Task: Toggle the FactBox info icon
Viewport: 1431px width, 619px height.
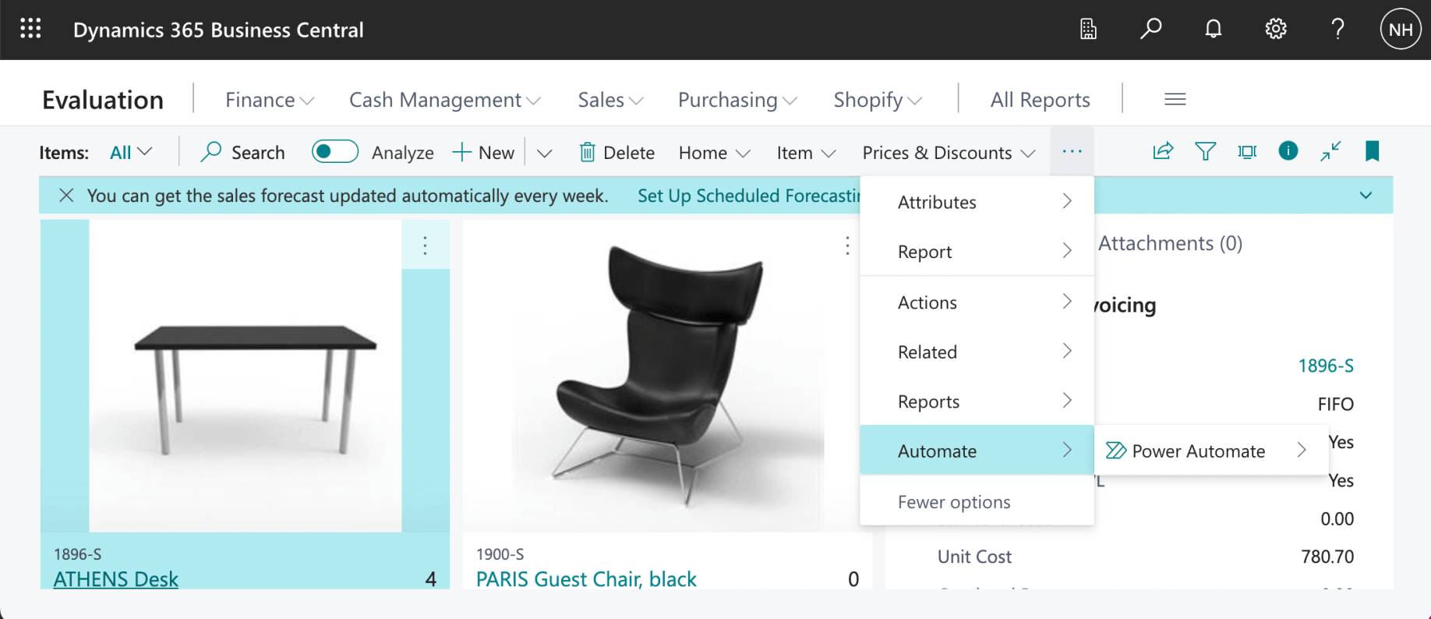Action: point(1288,151)
